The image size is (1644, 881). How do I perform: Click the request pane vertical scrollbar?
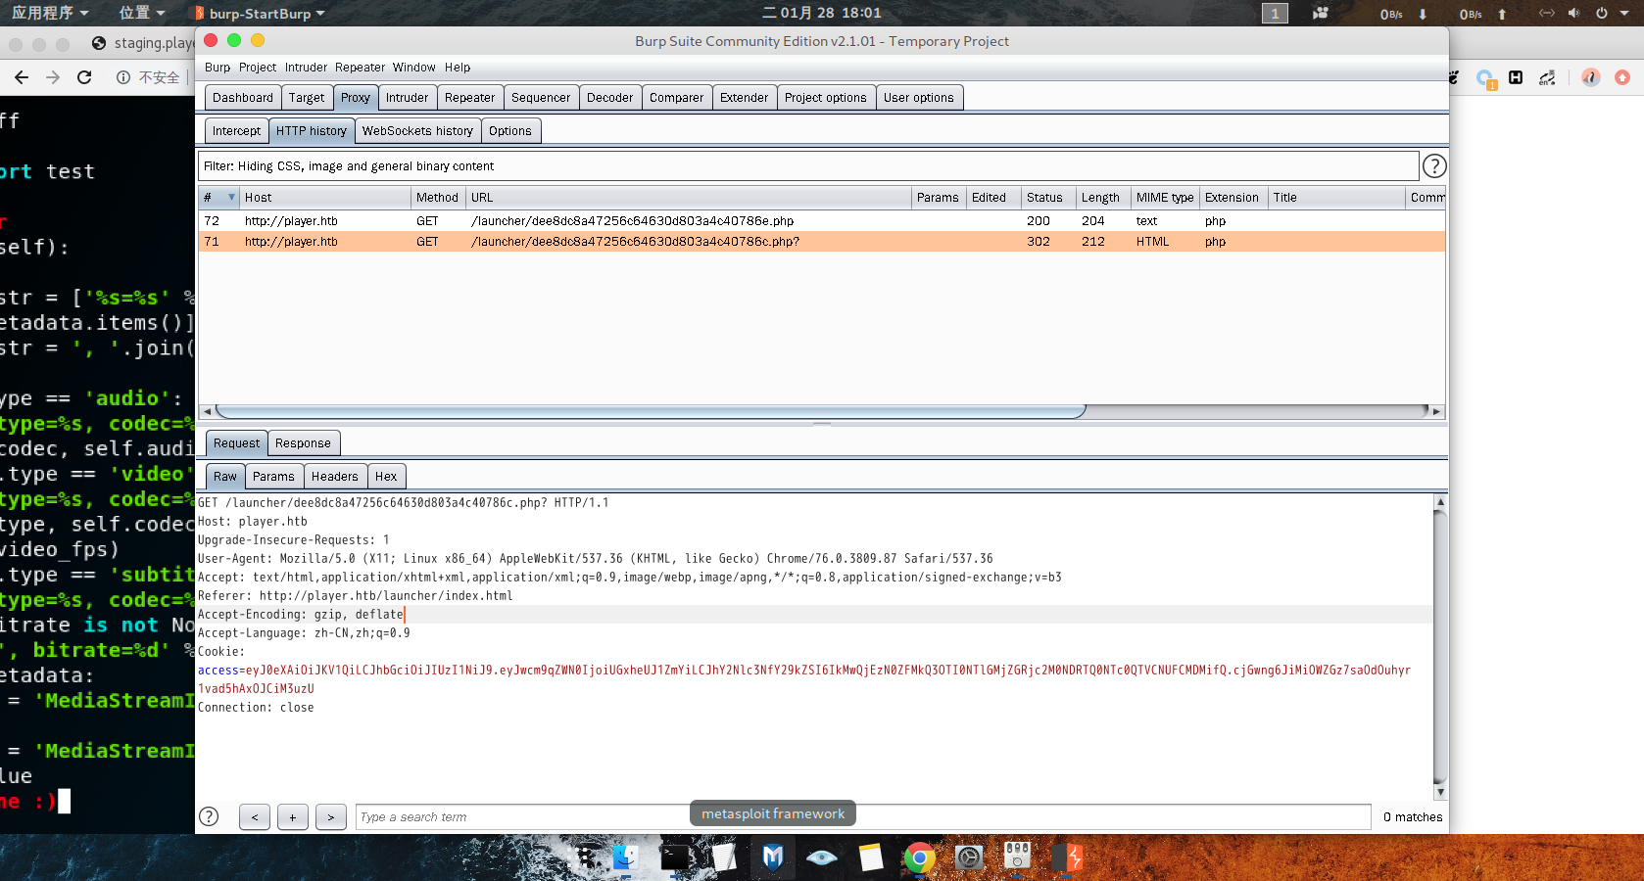(1440, 646)
